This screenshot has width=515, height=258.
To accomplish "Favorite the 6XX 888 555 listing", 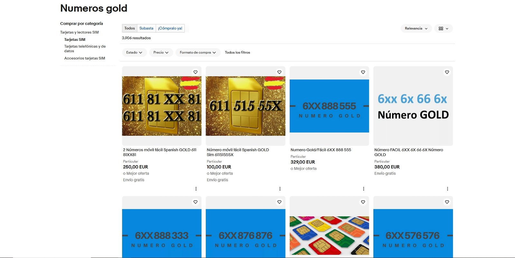I will point(363,72).
